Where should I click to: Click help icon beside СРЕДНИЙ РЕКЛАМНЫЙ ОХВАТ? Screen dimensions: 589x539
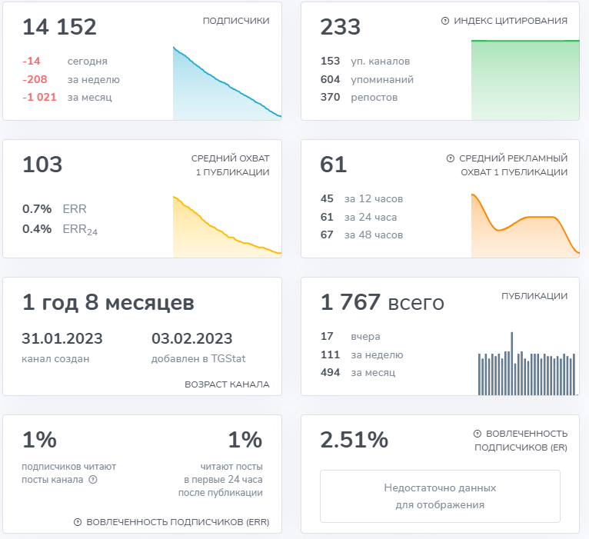point(450,158)
